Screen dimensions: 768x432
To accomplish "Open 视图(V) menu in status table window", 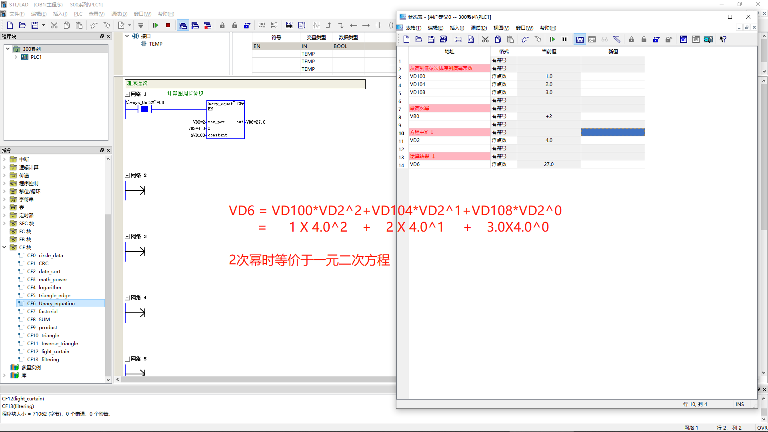I will [501, 28].
